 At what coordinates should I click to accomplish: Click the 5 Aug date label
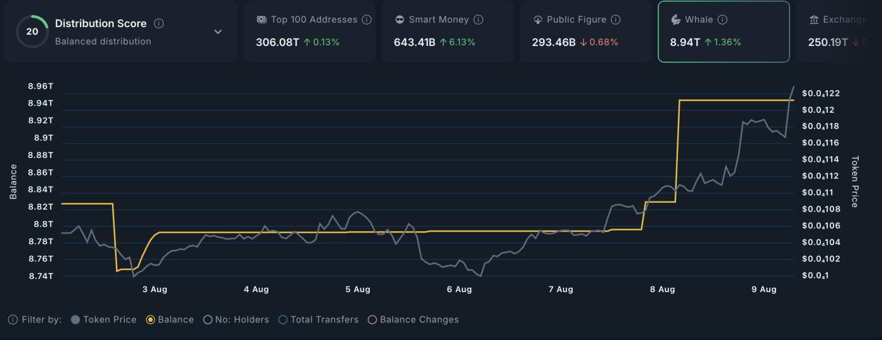pyautogui.click(x=358, y=290)
